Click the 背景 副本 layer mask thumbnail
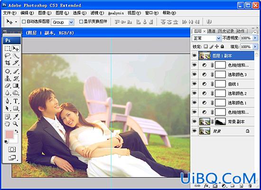 coord(220,122)
